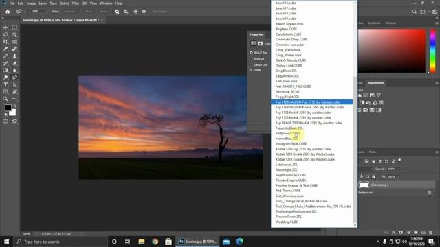Open the Share document icon

coord(435,12)
